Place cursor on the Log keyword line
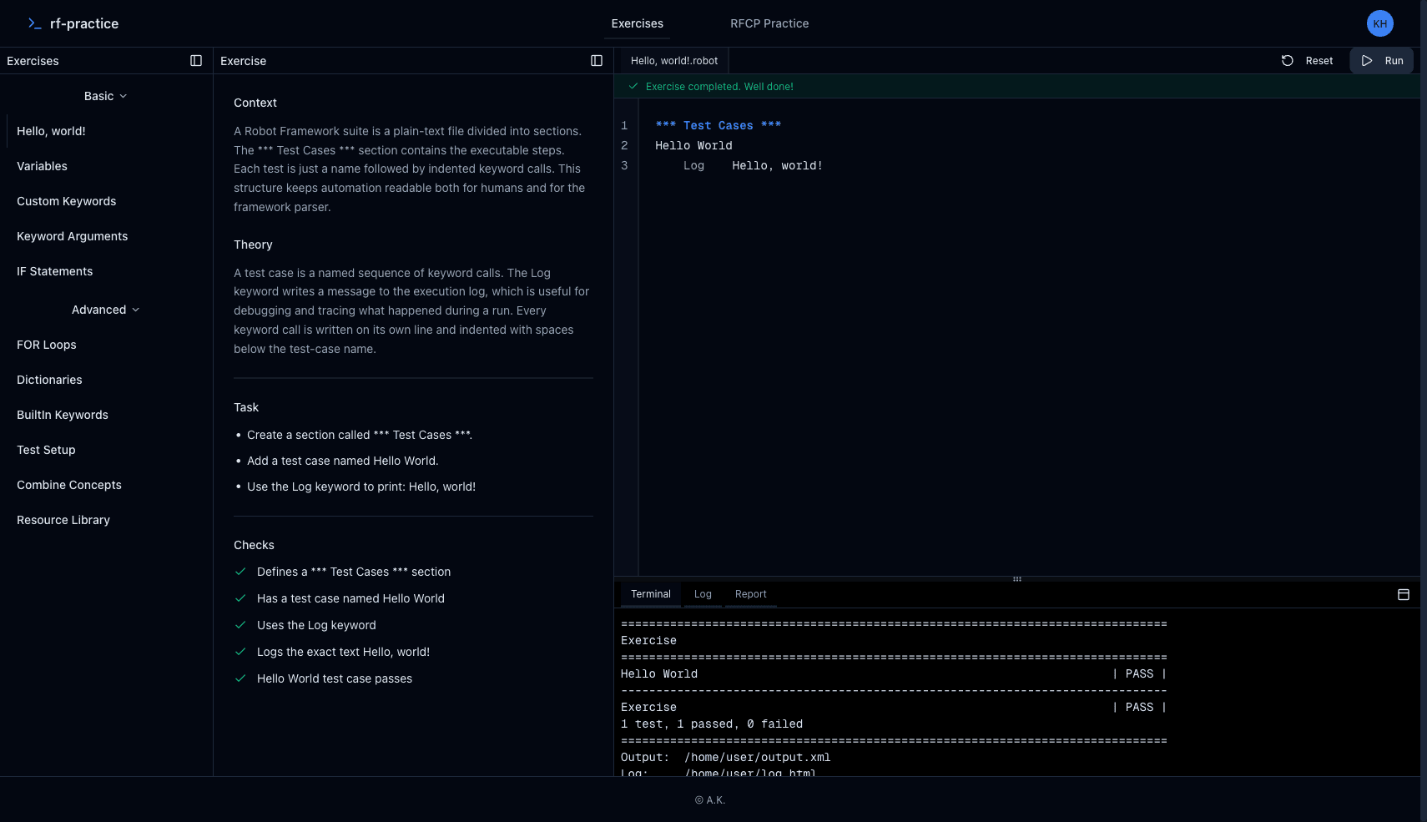 point(753,165)
